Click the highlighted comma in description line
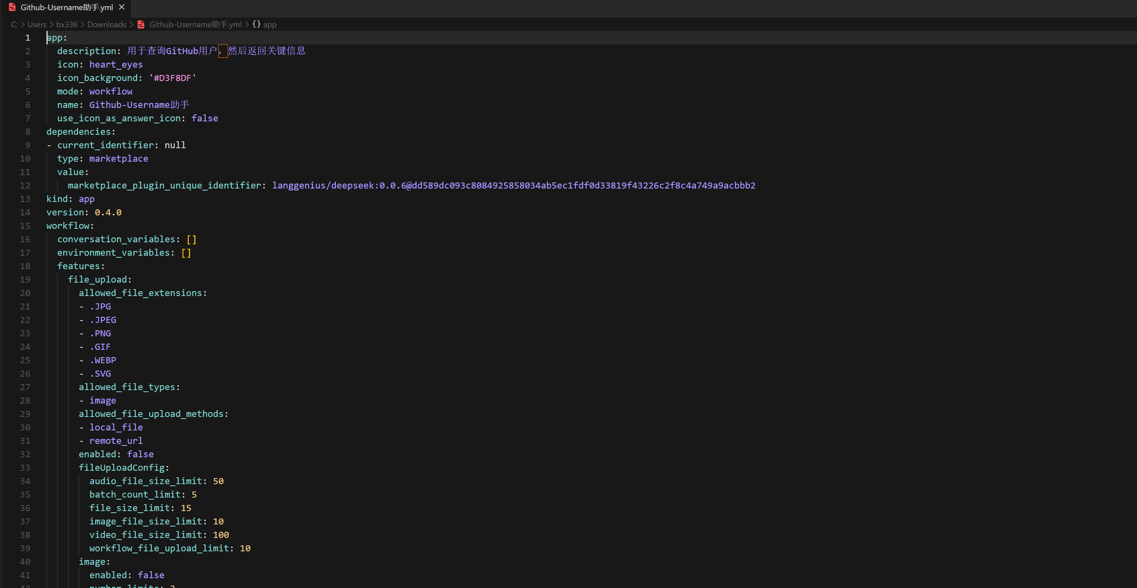Image resolution: width=1137 pixels, height=588 pixels. pyautogui.click(x=223, y=51)
